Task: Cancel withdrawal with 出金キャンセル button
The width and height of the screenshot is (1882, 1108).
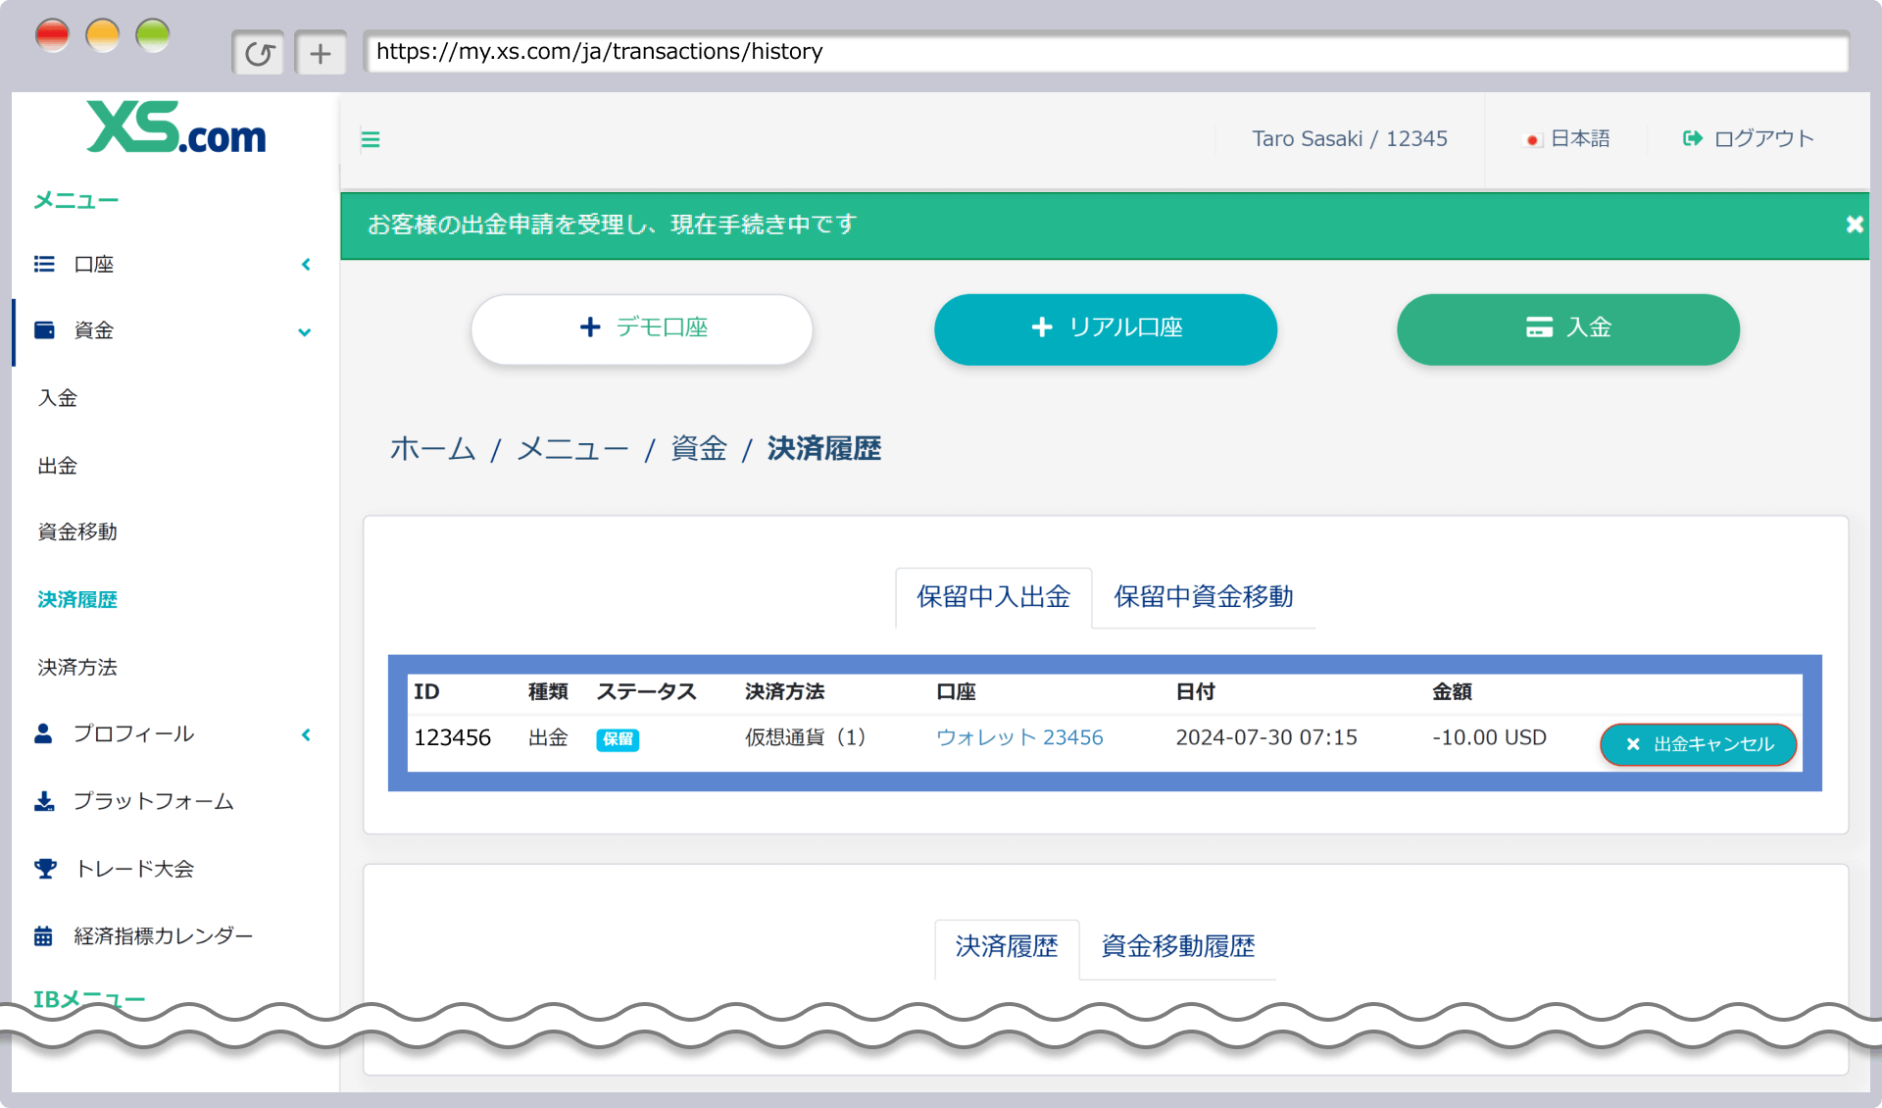Action: coord(1699,744)
